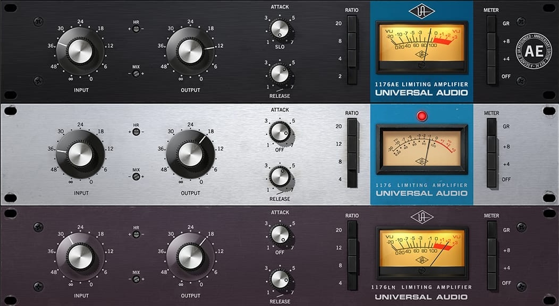This screenshot has width=559, height=306.
Task: Click the HR screw on the silver 1176 unit
Action: coord(136,132)
